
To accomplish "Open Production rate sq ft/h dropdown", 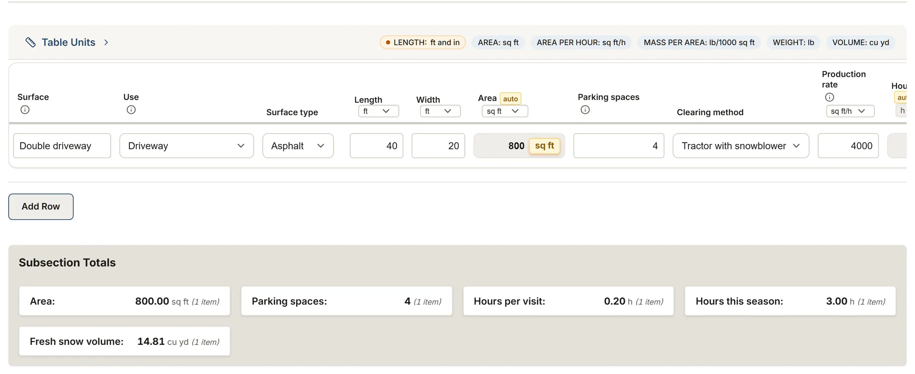I will click(x=850, y=111).
